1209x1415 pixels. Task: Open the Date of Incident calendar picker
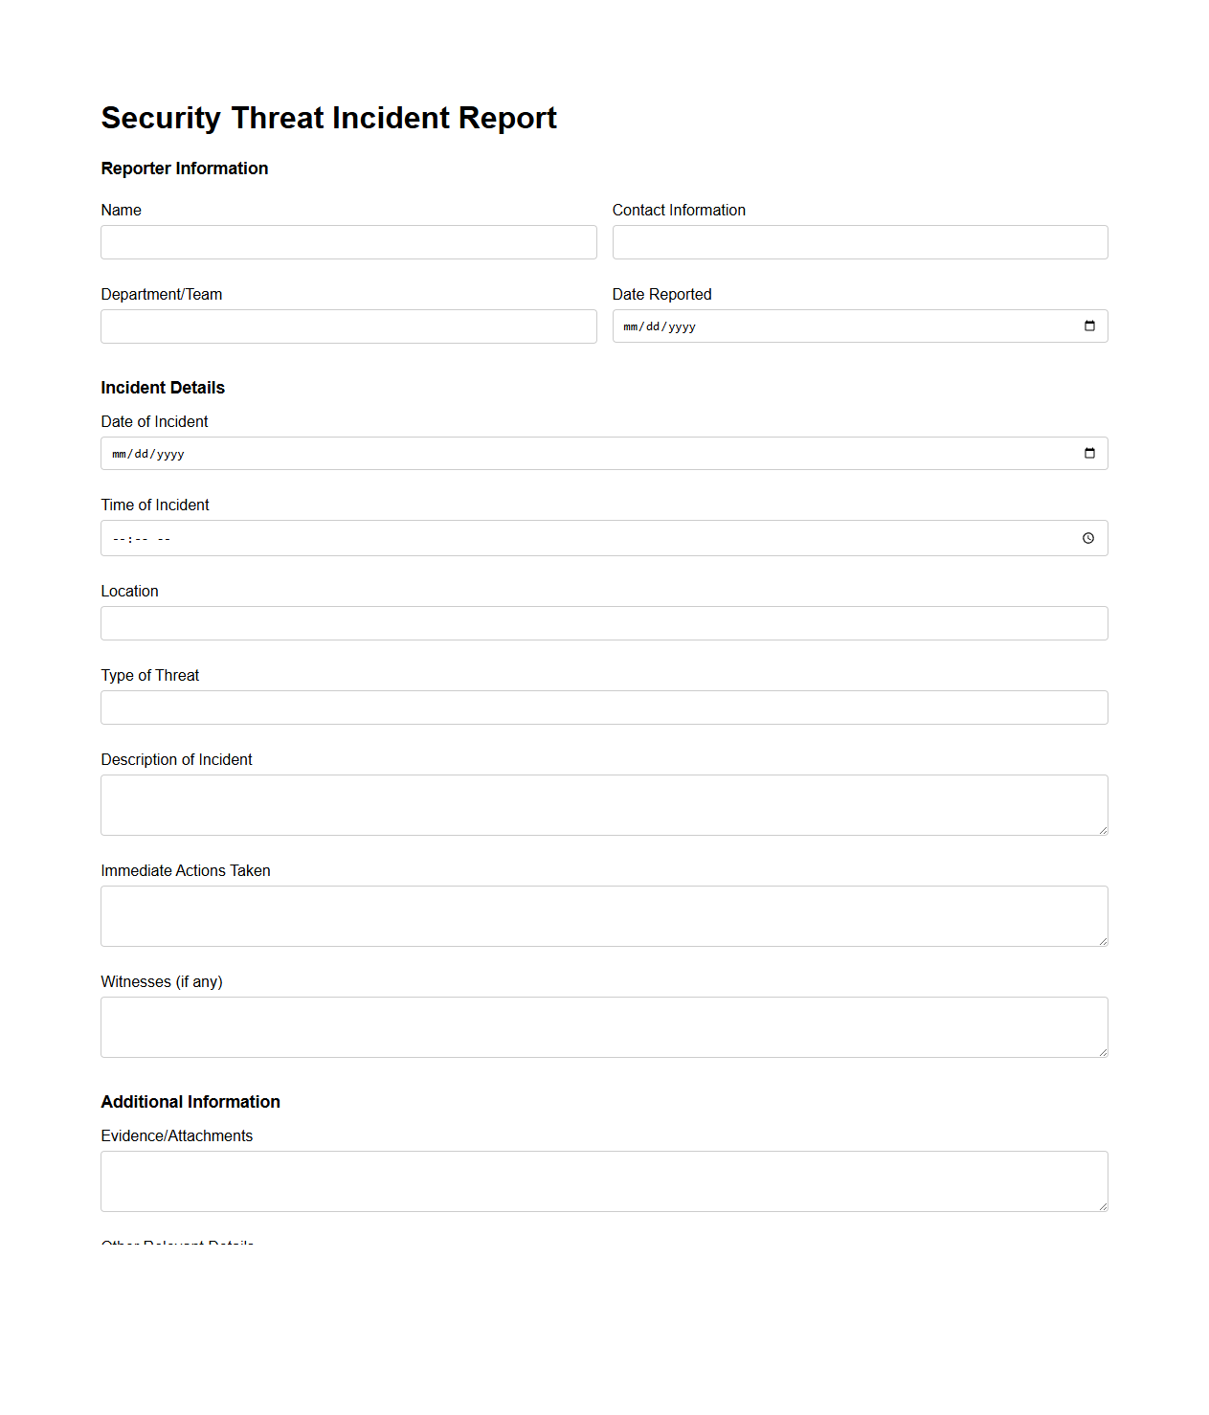pyautogui.click(x=1089, y=453)
